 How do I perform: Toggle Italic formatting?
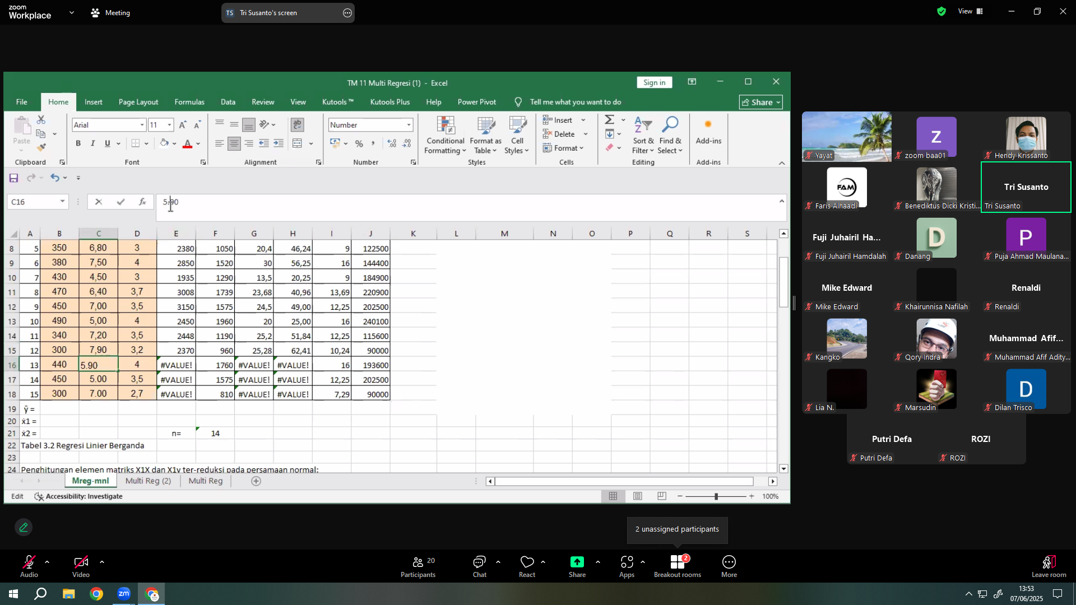(93, 143)
